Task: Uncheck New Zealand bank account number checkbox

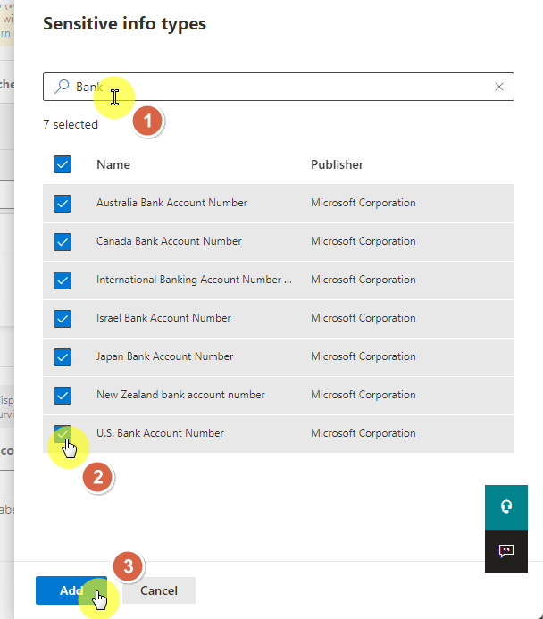Action: coord(63,395)
